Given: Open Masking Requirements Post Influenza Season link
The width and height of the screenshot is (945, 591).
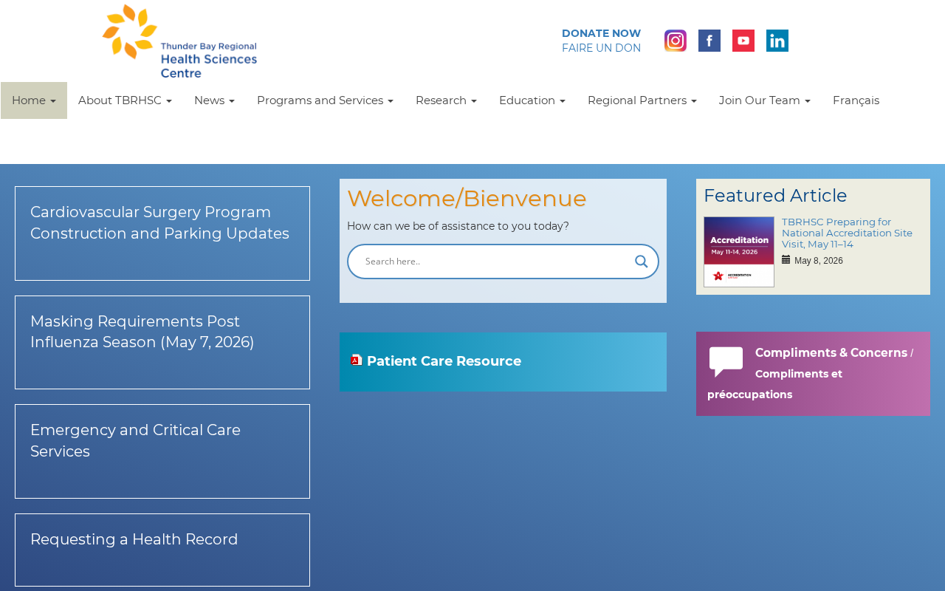Looking at the screenshot, I should click(142, 332).
